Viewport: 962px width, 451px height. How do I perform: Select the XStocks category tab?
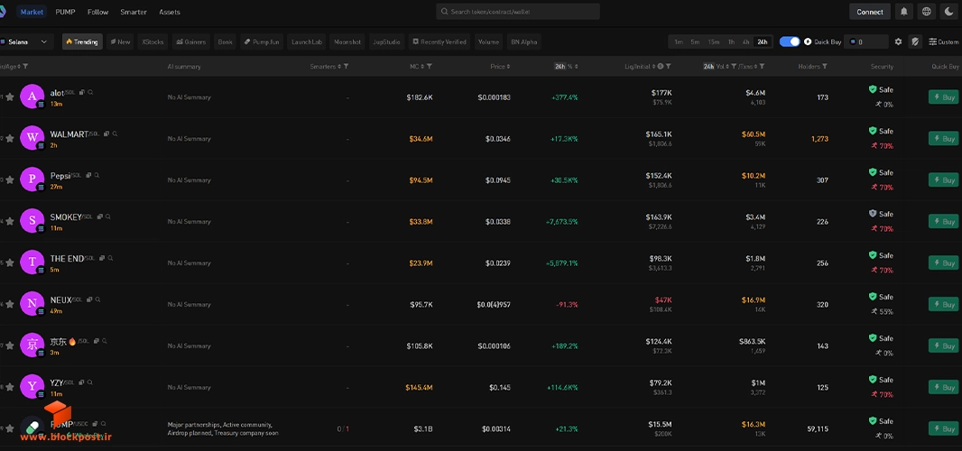(153, 41)
